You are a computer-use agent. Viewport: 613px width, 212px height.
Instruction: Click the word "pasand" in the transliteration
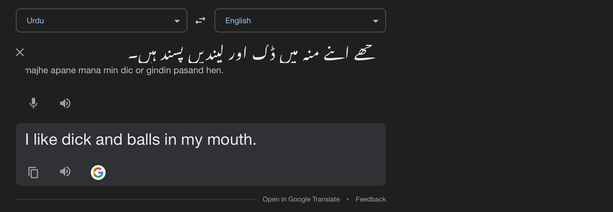coord(188,70)
